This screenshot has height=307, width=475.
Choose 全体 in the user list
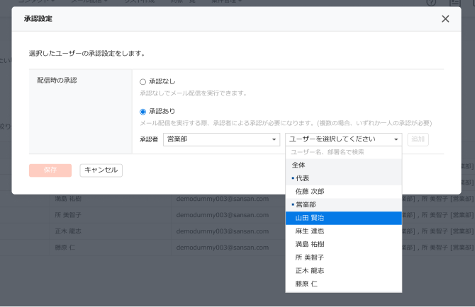coord(343,165)
